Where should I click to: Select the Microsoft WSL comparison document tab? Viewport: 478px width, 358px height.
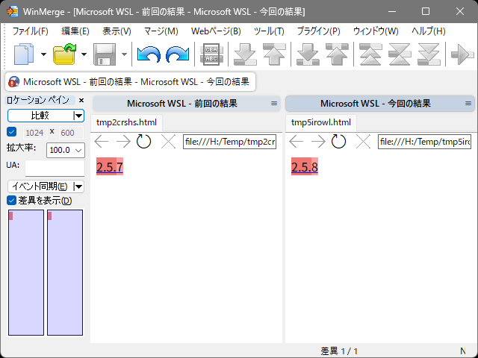click(131, 81)
